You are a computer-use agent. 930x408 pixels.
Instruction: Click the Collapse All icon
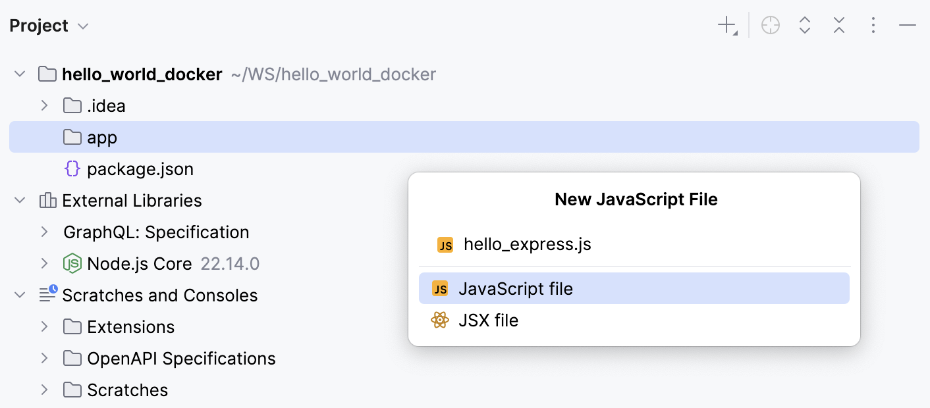click(839, 25)
